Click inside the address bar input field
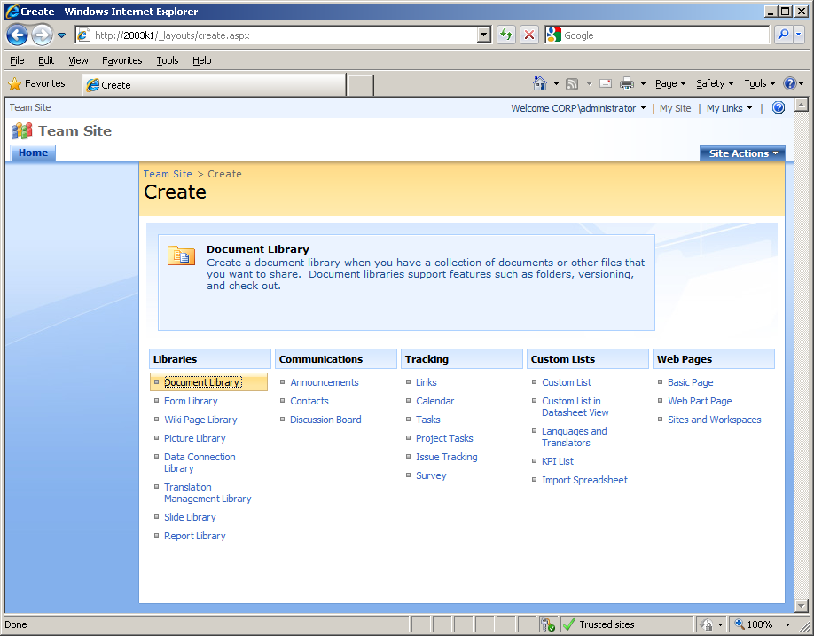 tap(266, 34)
